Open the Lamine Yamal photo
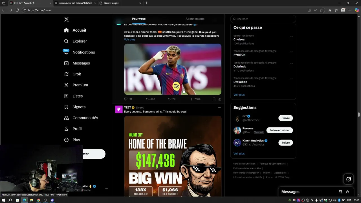Image resolution: width=361 pixels, height=203 pixels. [x=173, y=69]
